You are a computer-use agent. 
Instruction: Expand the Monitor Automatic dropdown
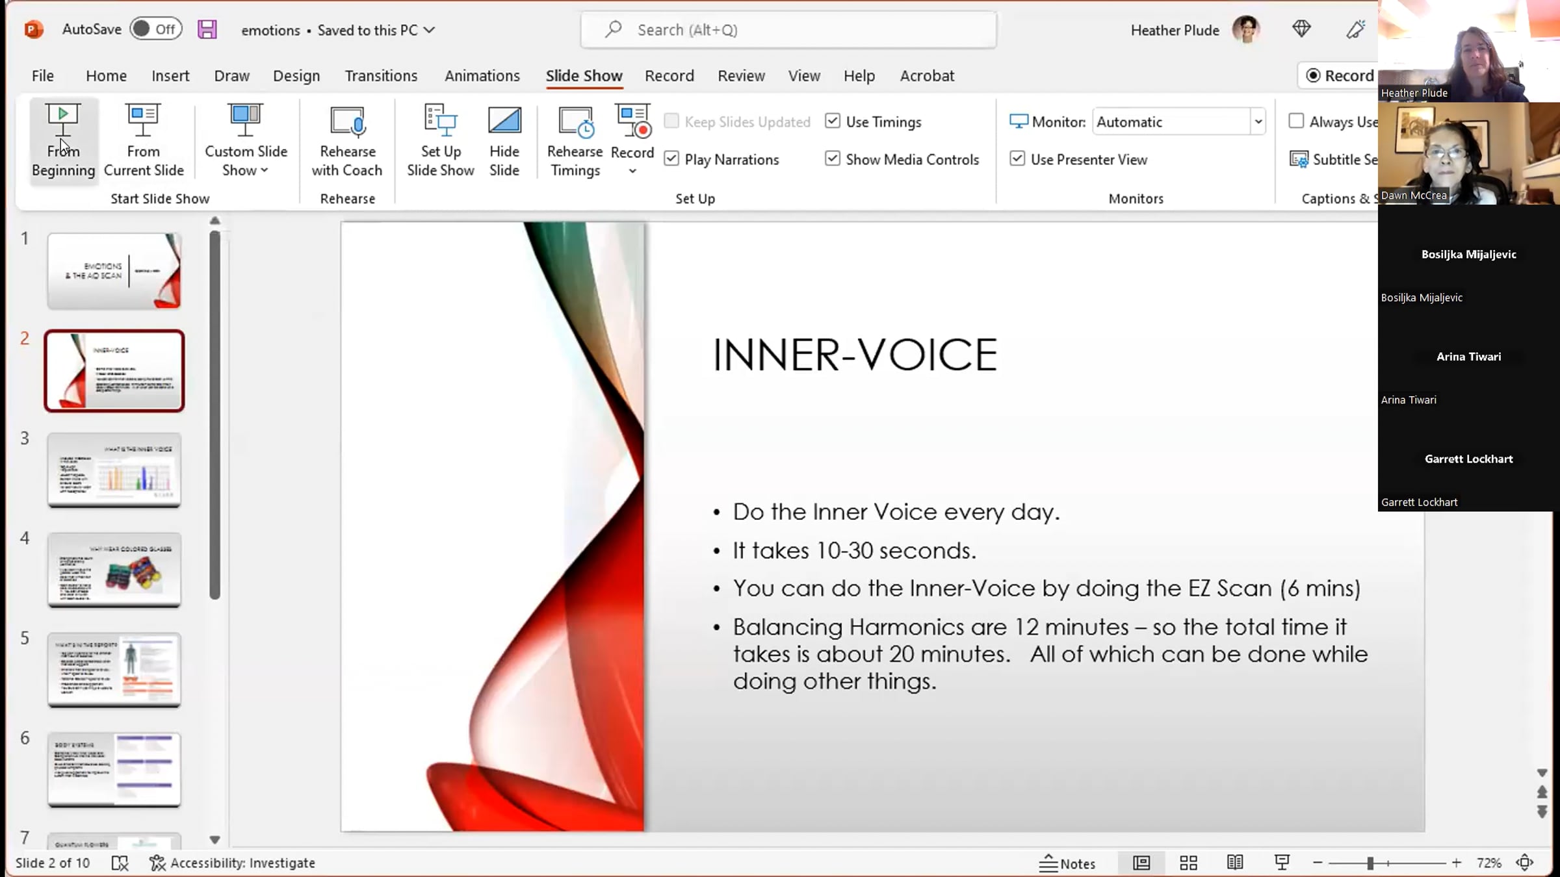tap(1258, 121)
